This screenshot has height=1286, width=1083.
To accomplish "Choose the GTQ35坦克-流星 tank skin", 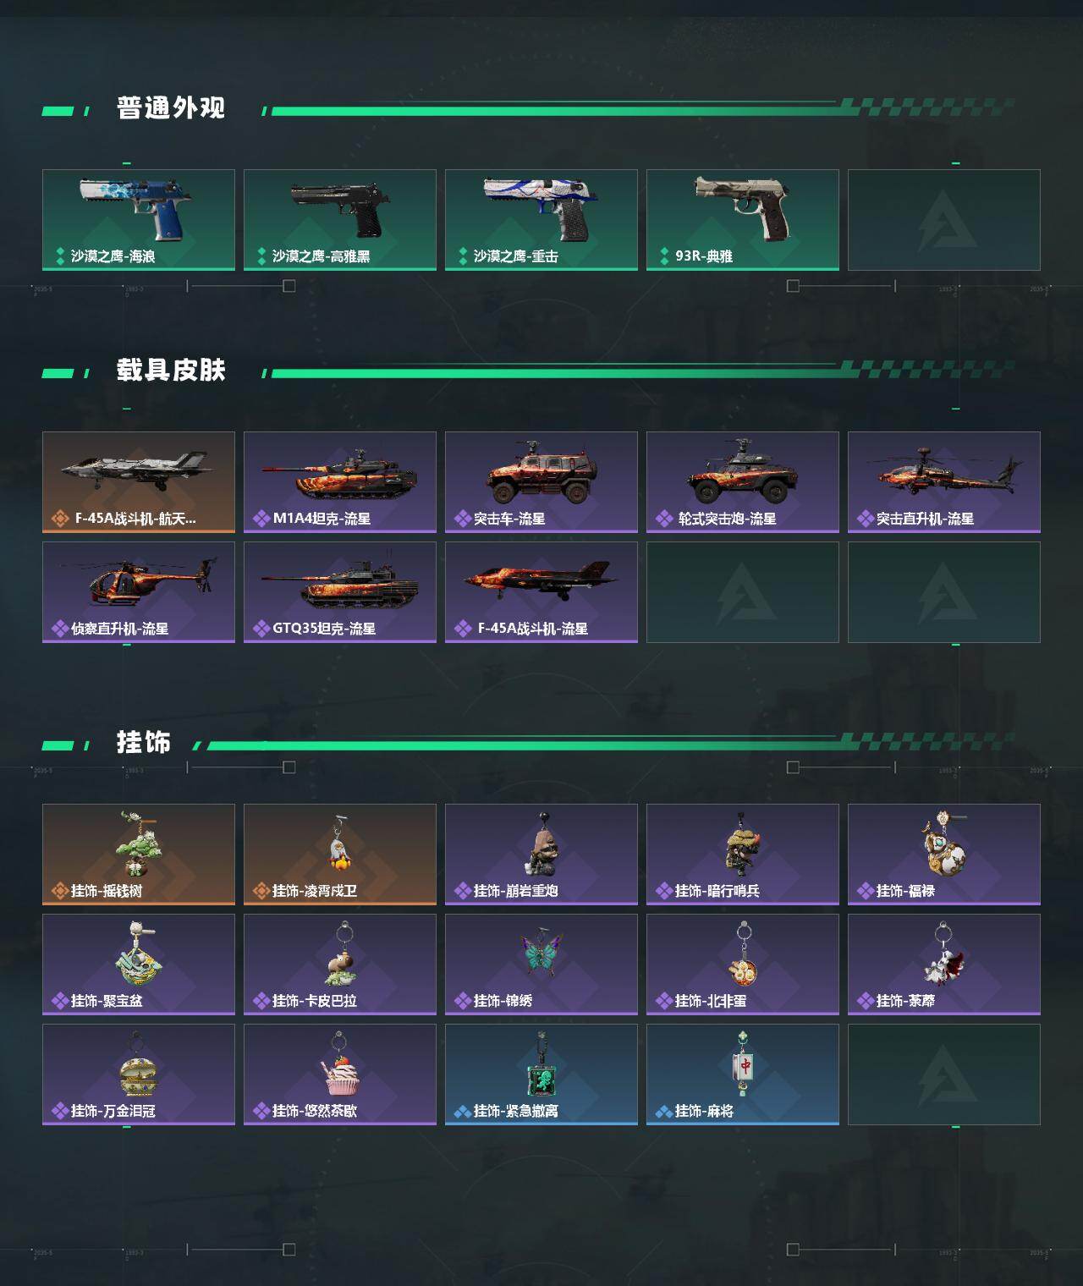I will click(340, 592).
